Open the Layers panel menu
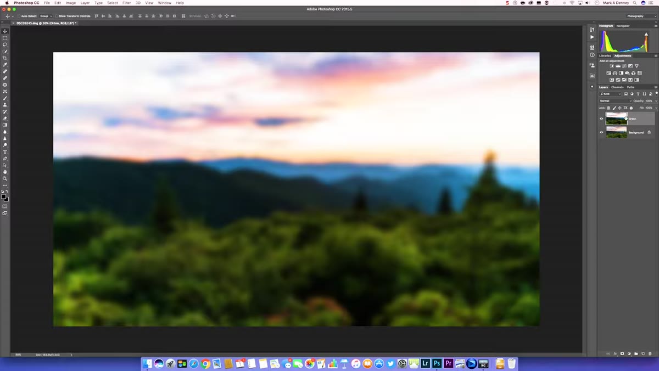 pos(656,87)
